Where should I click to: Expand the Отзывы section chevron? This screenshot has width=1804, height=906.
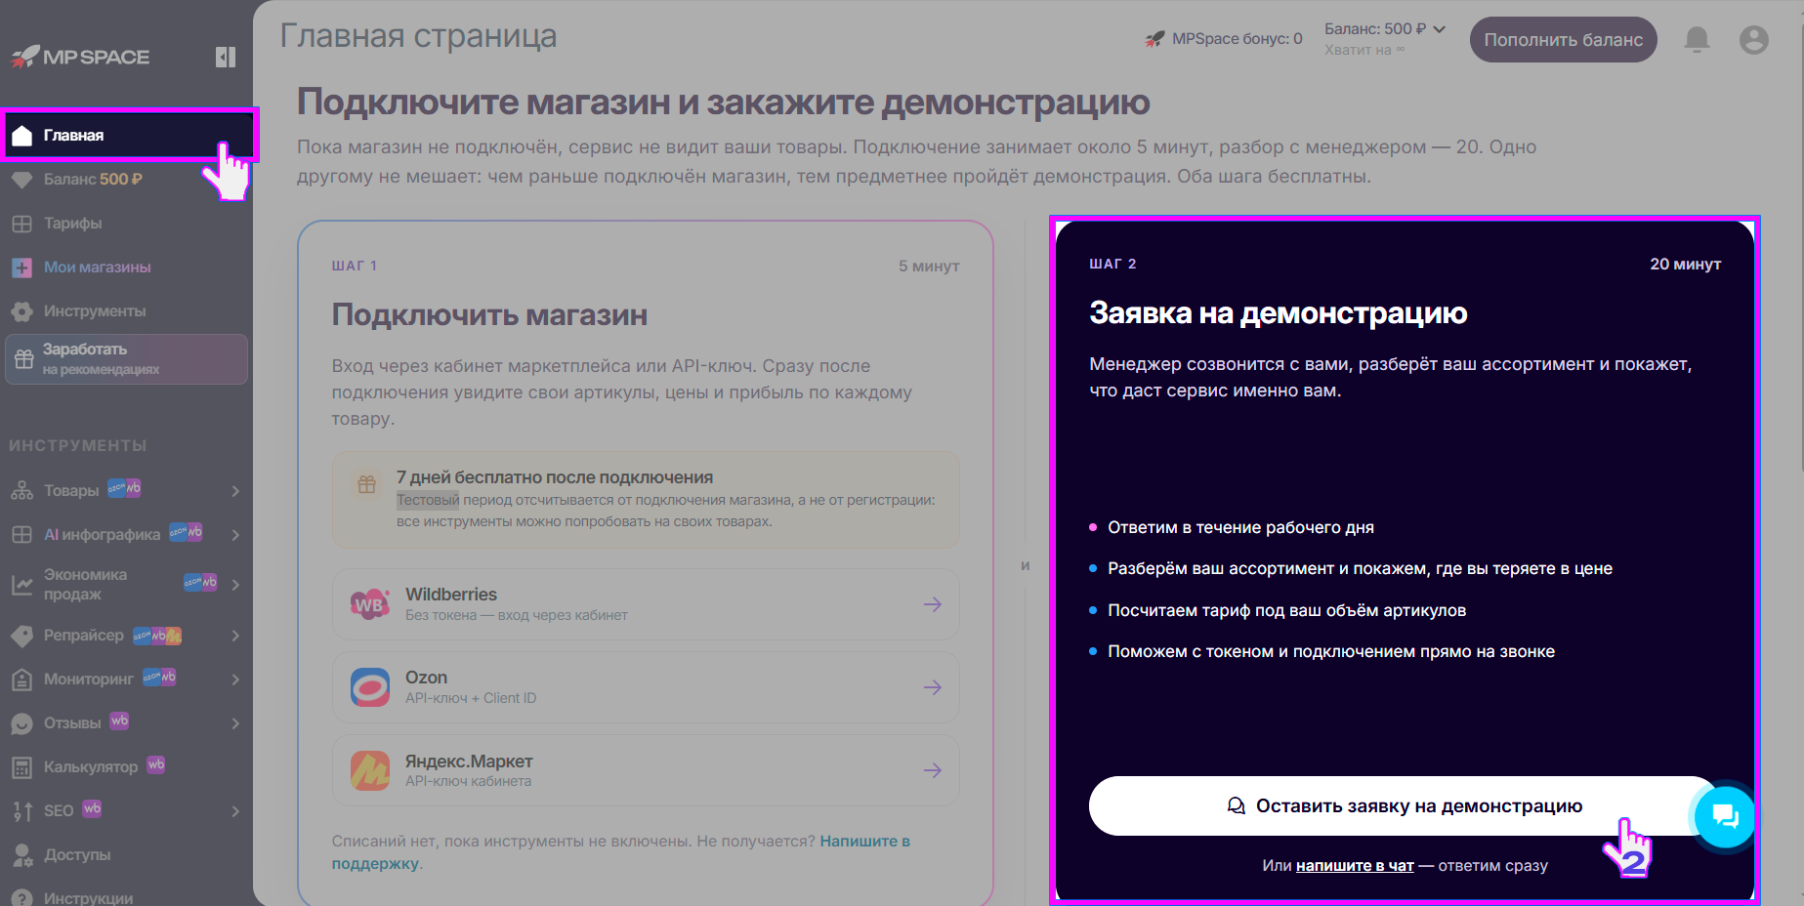[x=235, y=723]
